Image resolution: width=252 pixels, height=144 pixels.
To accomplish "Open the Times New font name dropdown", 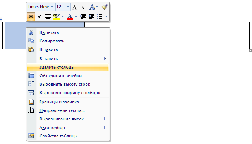I will pos(52,7).
